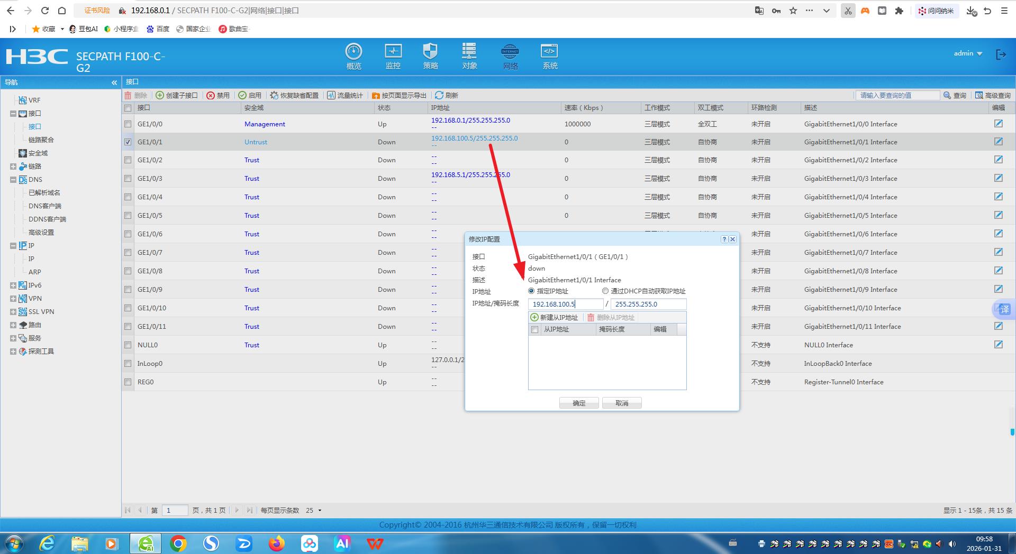Click the 新建从IP地址 button
The width and height of the screenshot is (1016, 554).
tap(555, 318)
